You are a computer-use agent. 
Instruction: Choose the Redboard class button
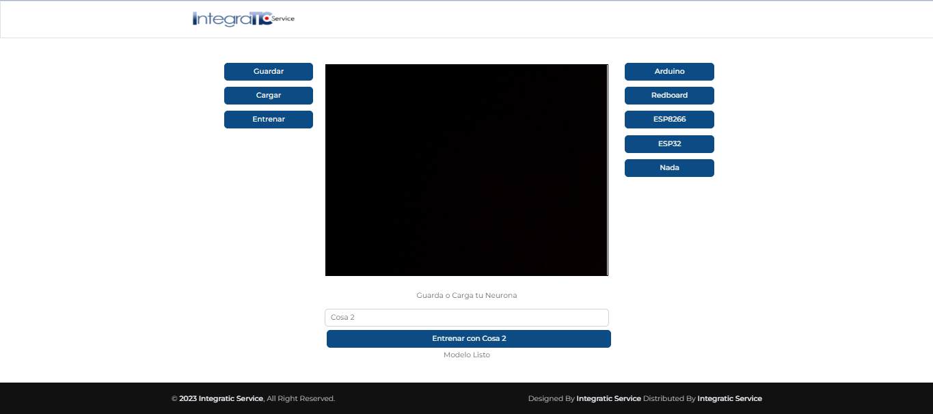669,96
